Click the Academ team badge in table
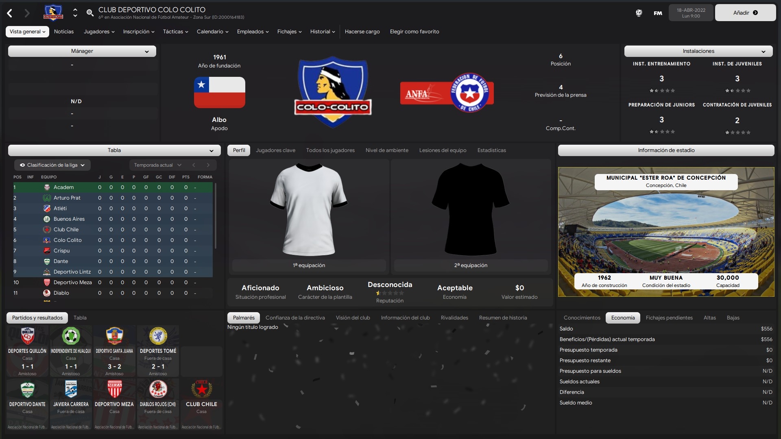 (x=47, y=187)
